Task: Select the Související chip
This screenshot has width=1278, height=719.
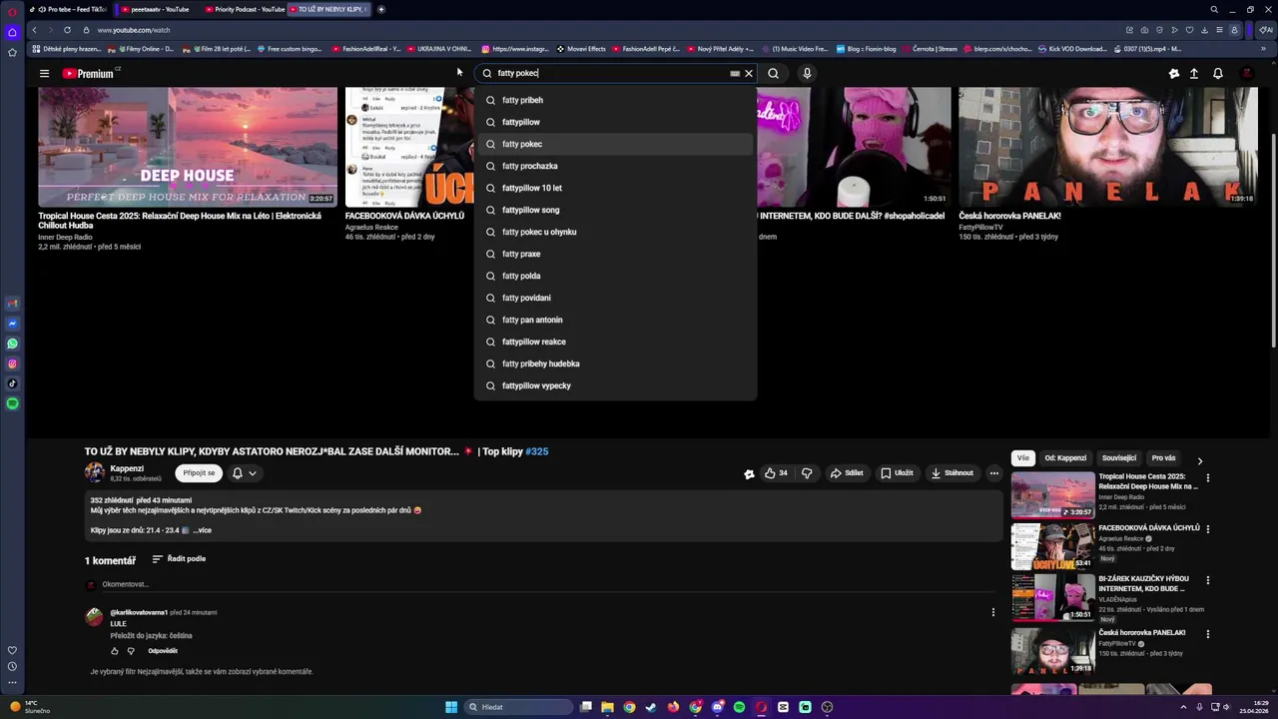Action: tap(1119, 458)
